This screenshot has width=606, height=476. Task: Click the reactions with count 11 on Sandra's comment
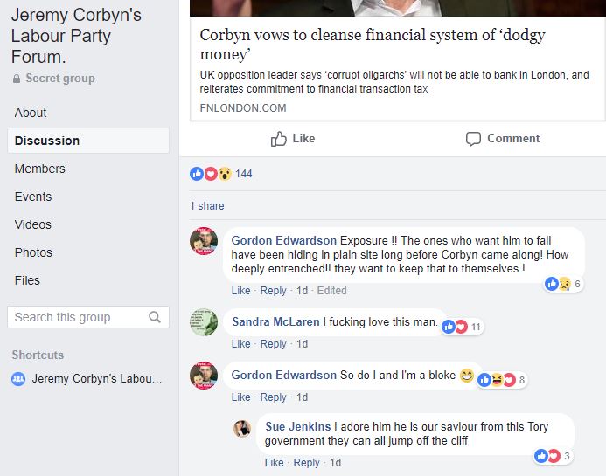(x=462, y=327)
